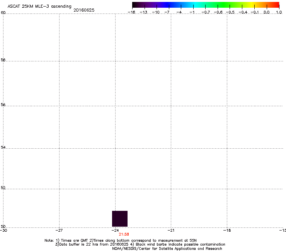Click the longitude -24 axis label
This screenshot has height=251, width=286.
pyautogui.click(x=115, y=231)
